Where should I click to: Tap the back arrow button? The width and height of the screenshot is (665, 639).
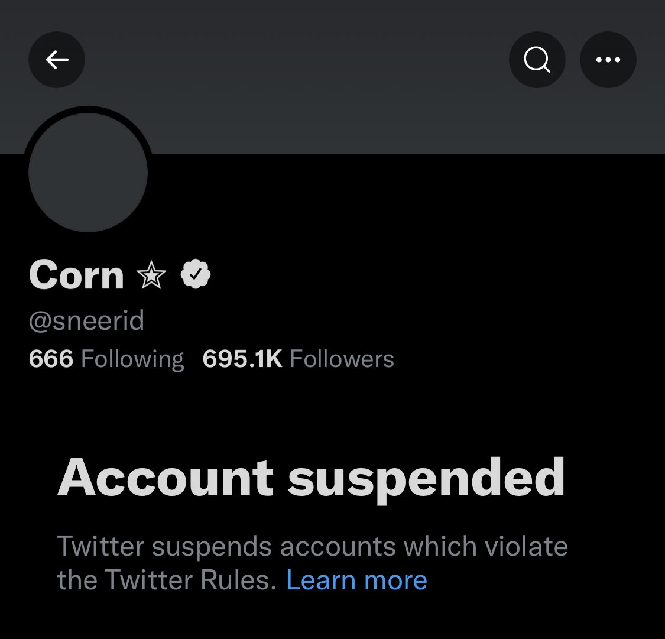click(x=57, y=60)
